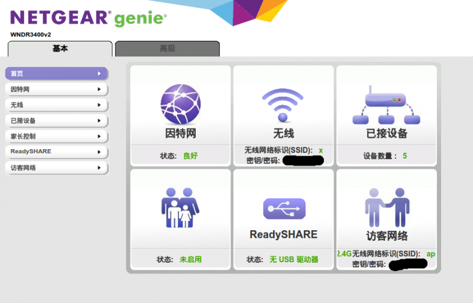This screenshot has height=303, width=473.
Task: Click the 访客网络 tile title text
Action: [x=387, y=236]
